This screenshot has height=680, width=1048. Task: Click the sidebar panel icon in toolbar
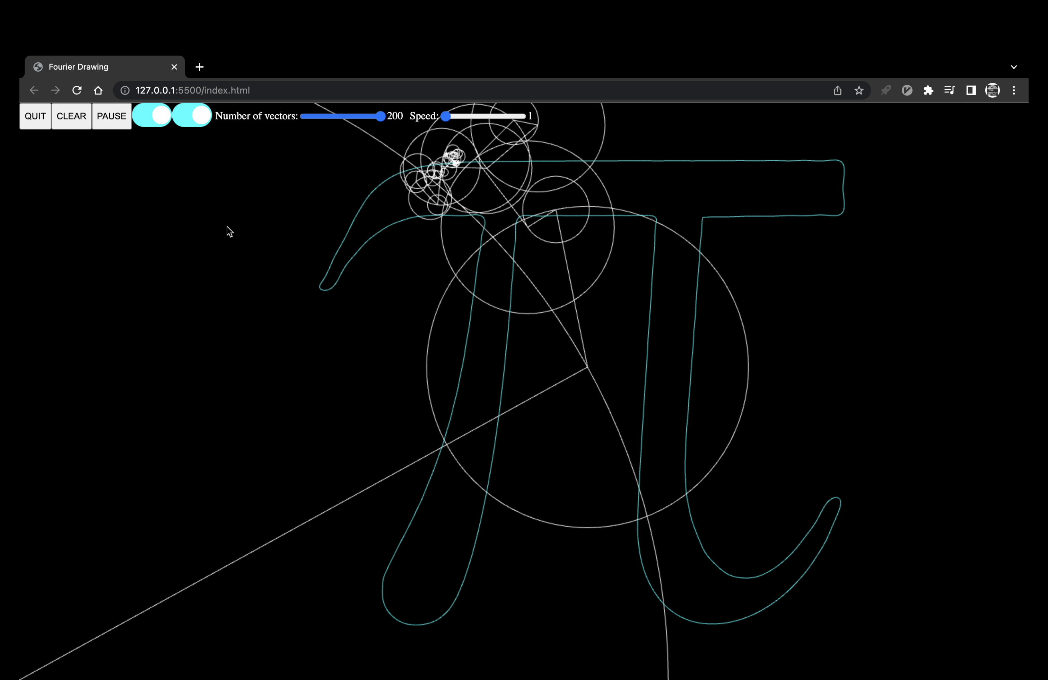click(x=971, y=90)
